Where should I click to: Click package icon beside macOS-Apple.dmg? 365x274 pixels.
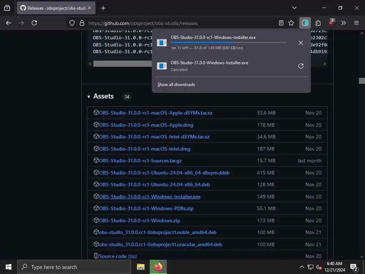pyautogui.click(x=96, y=125)
